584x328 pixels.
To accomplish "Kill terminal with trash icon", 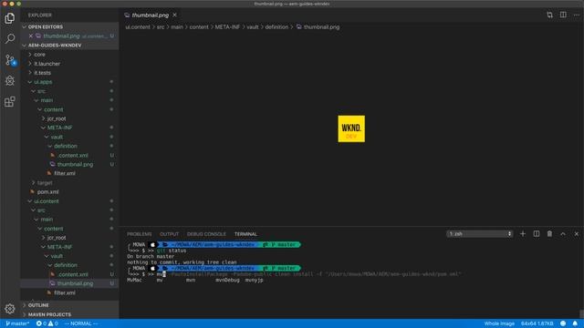I will click(549, 233).
